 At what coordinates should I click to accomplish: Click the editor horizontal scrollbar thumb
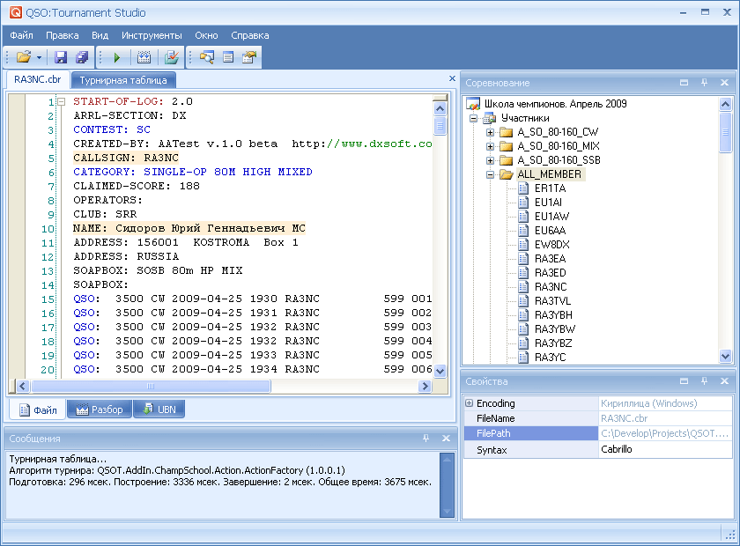coord(150,386)
